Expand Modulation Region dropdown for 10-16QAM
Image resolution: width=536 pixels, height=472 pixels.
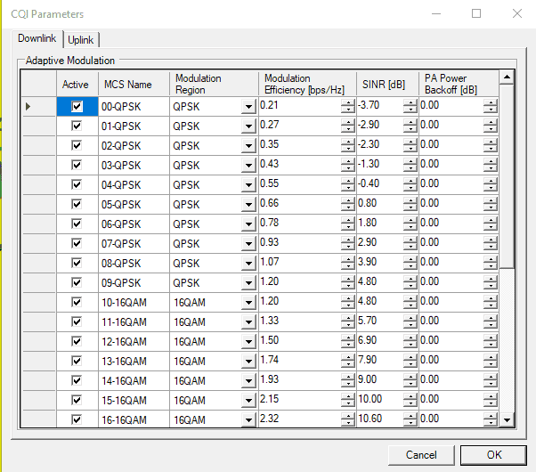point(248,302)
